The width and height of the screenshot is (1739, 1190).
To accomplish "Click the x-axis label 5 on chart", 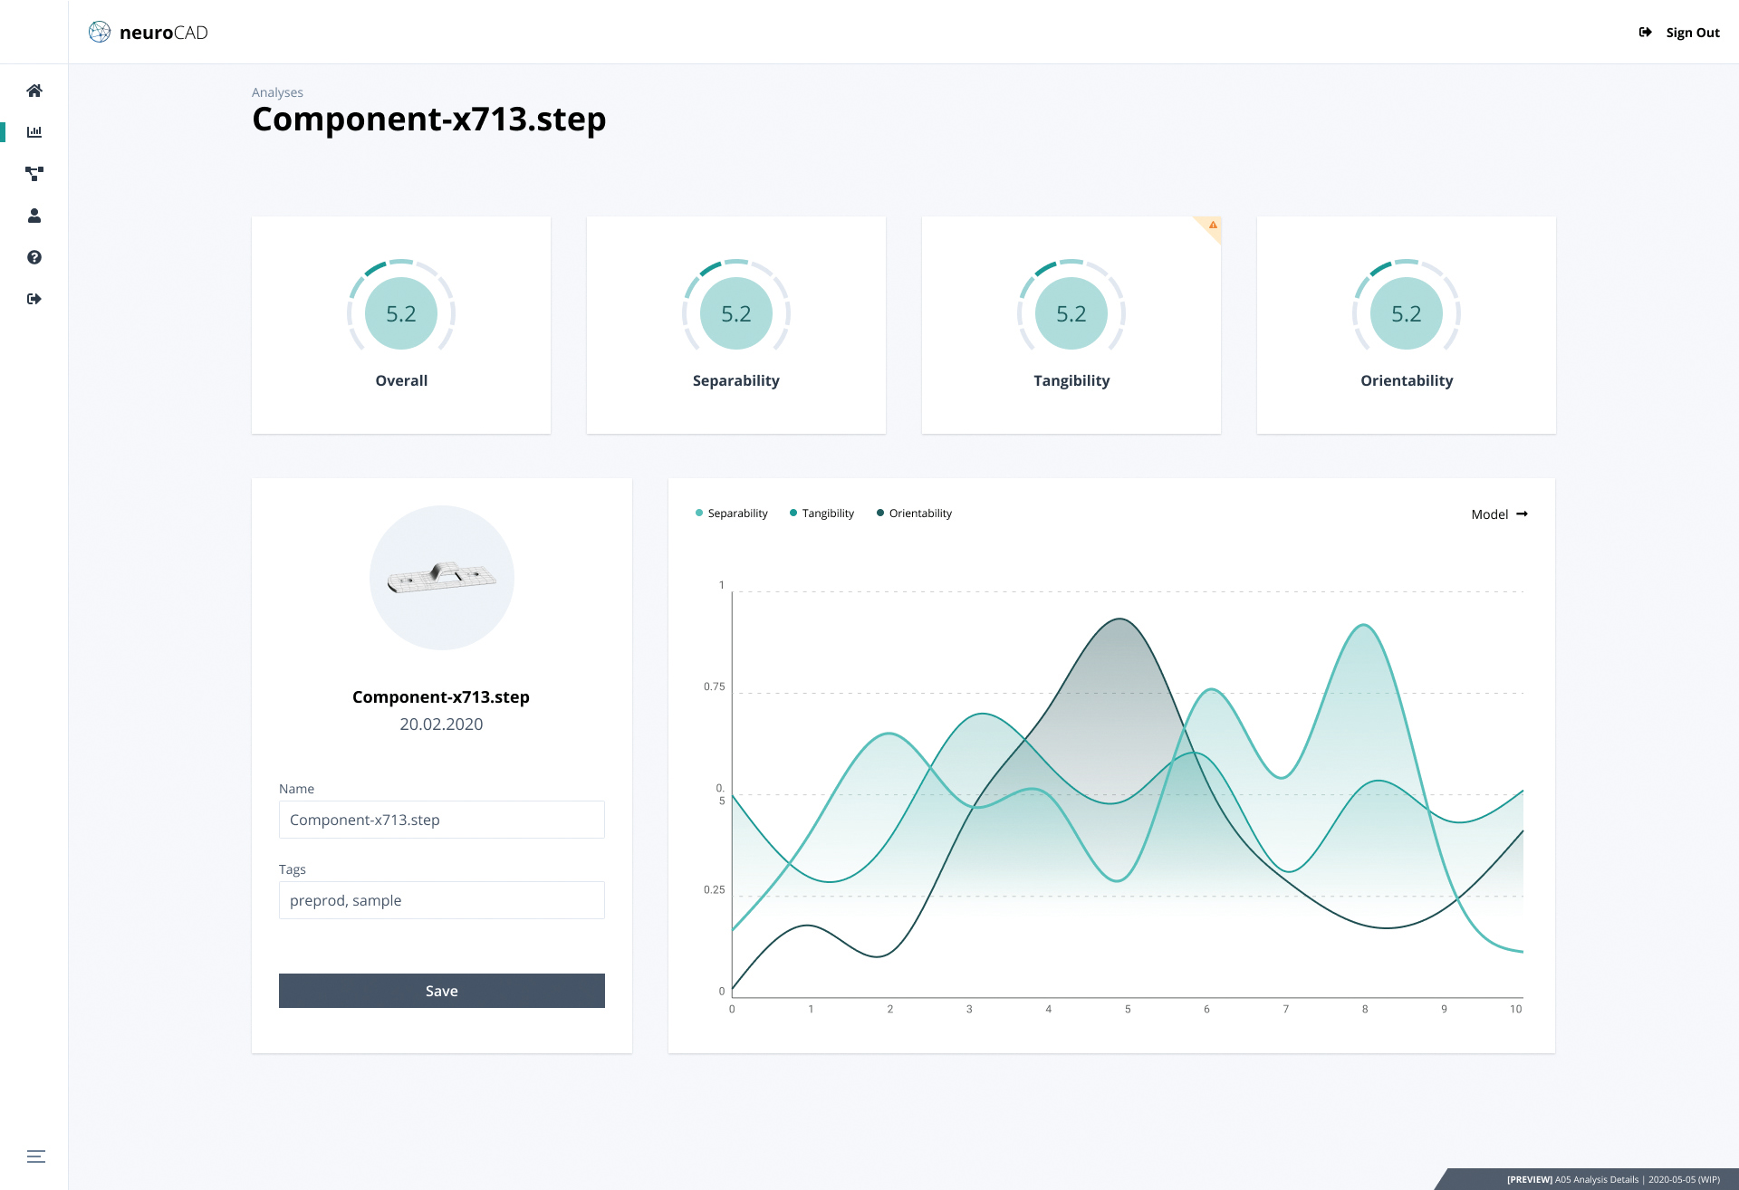I will pos(1128,1009).
